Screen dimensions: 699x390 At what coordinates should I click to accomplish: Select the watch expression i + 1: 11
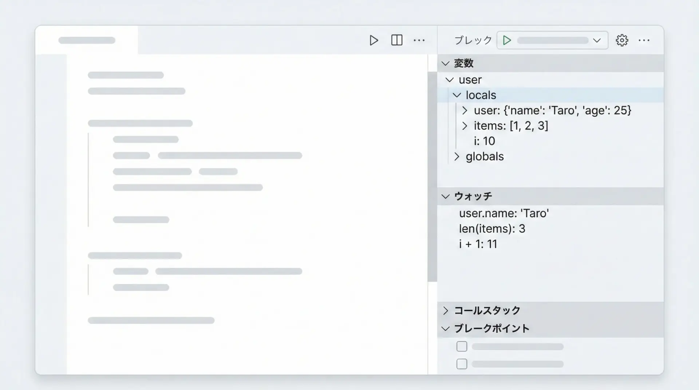[550, 244]
